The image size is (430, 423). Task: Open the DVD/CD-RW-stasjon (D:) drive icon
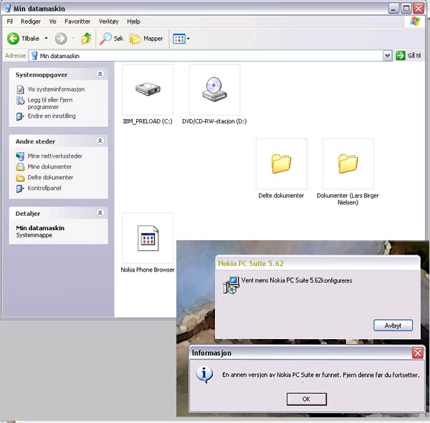[214, 90]
